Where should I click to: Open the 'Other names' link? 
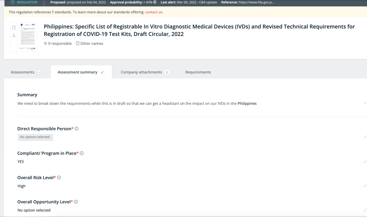(91, 43)
